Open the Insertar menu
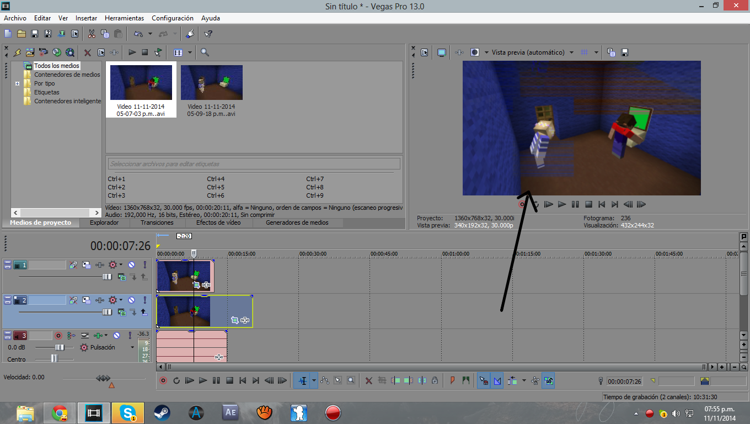Viewport: 750px width, 424px height. (x=86, y=18)
